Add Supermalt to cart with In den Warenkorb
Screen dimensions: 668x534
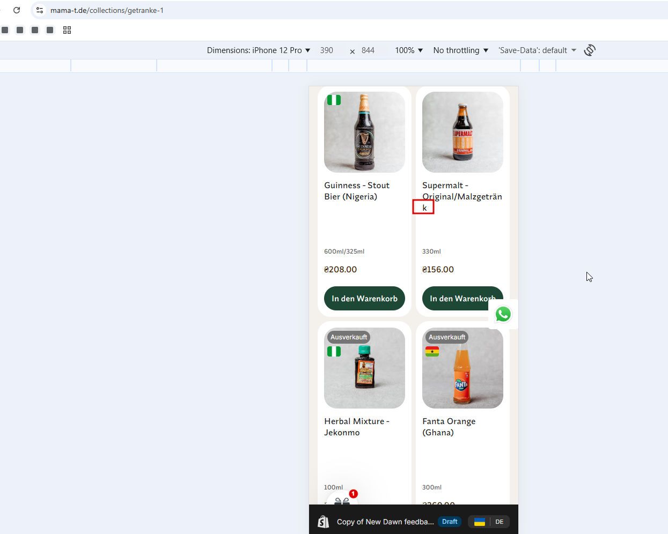point(463,299)
